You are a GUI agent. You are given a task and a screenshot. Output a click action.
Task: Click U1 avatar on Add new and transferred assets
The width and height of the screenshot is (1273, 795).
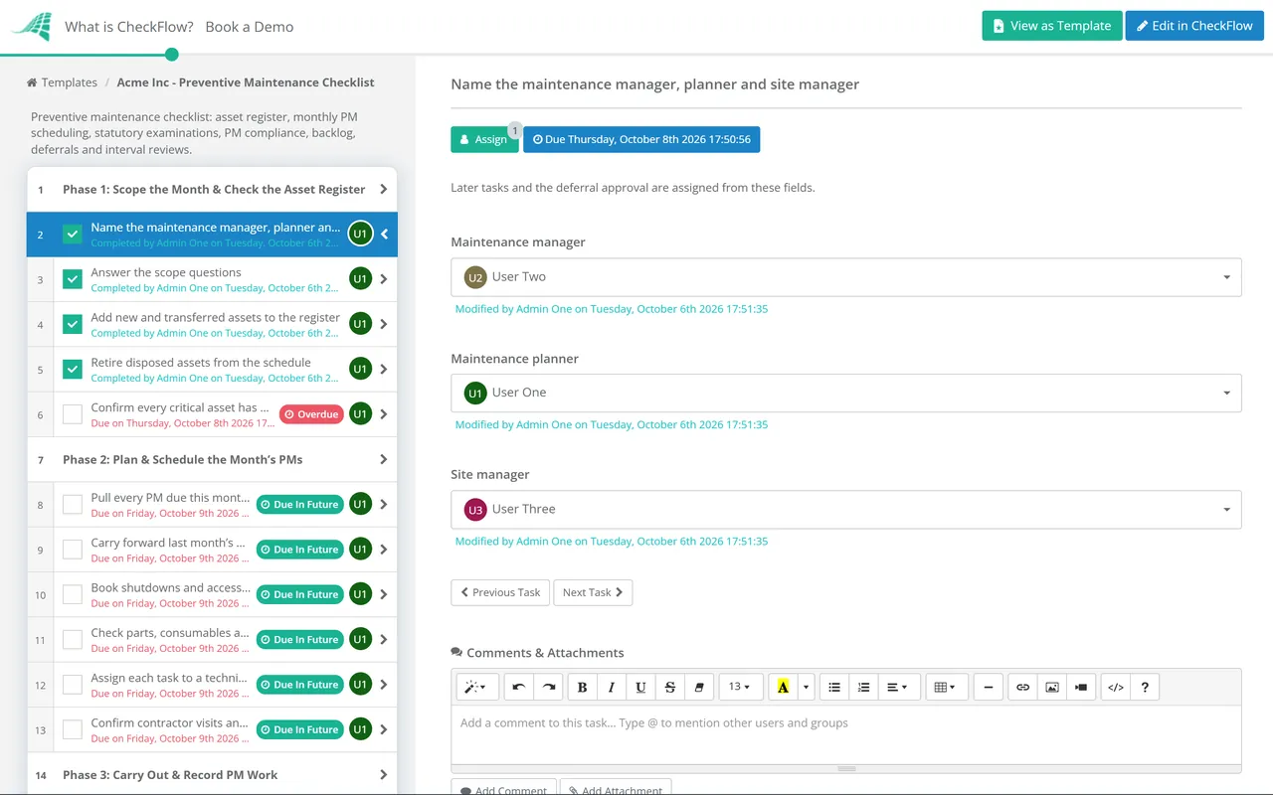[x=360, y=324]
